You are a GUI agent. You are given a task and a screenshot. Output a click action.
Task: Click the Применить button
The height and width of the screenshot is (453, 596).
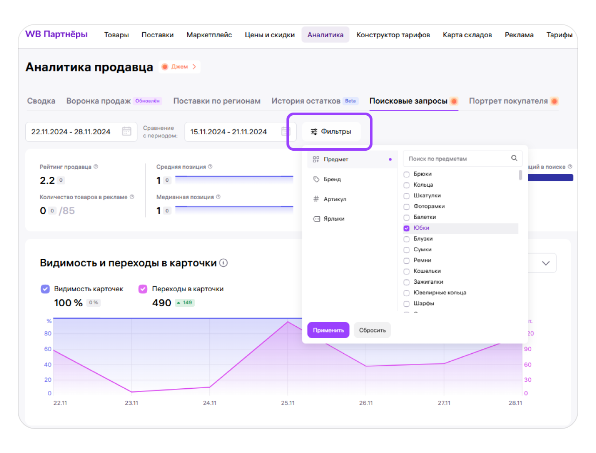pos(328,330)
